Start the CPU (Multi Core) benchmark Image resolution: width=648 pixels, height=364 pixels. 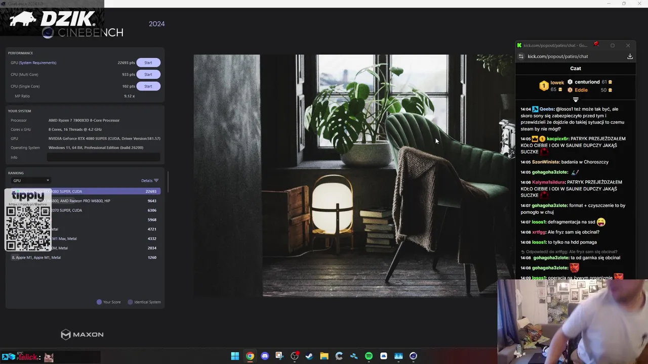tap(148, 74)
